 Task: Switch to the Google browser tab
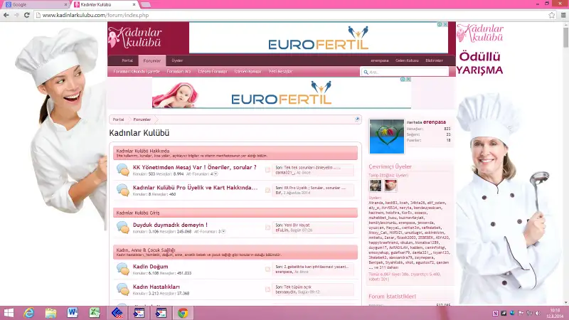pos(36,4)
